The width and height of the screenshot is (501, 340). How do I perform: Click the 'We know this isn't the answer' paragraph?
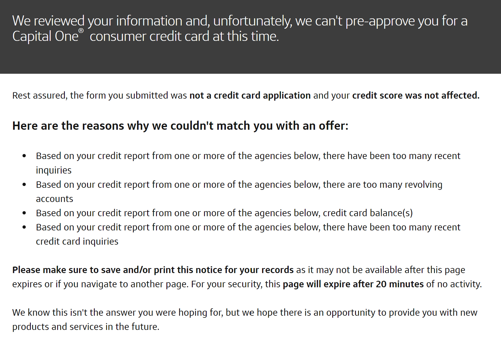click(x=245, y=320)
